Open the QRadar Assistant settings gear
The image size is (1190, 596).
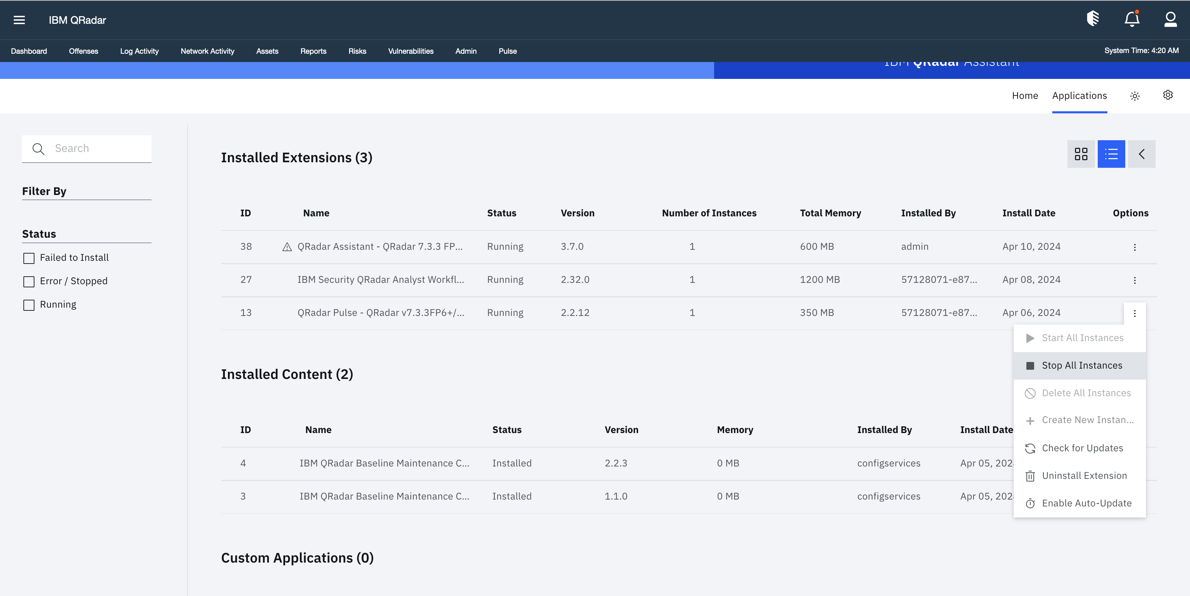coord(1168,95)
